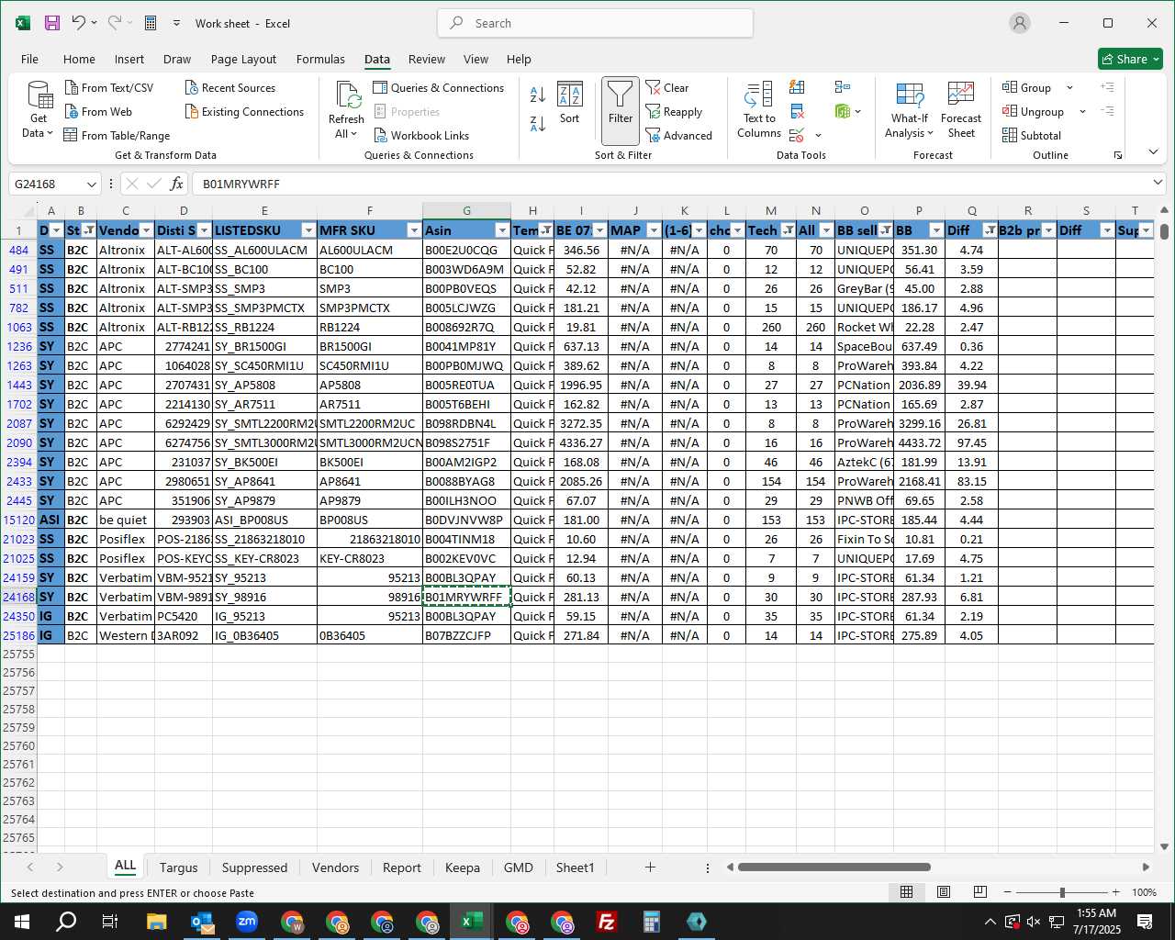The width and height of the screenshot is (1175, 940).
Task: Switch to Page Layout view in status bar
Action: pos(944,892)
